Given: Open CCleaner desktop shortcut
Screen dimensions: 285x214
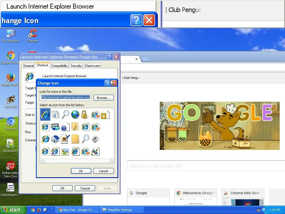Looking at the screenshot, I should [x=32, y=36].
